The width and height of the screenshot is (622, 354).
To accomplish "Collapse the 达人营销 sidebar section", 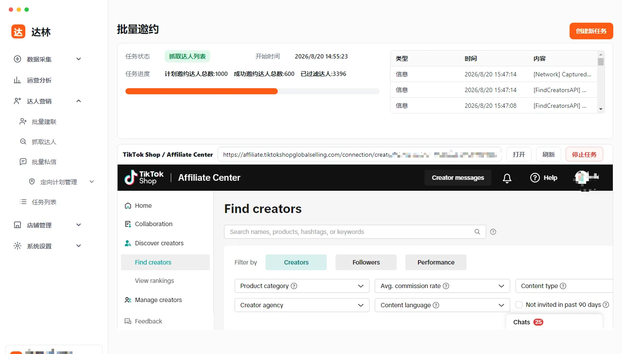I will [x=79, y=101].
